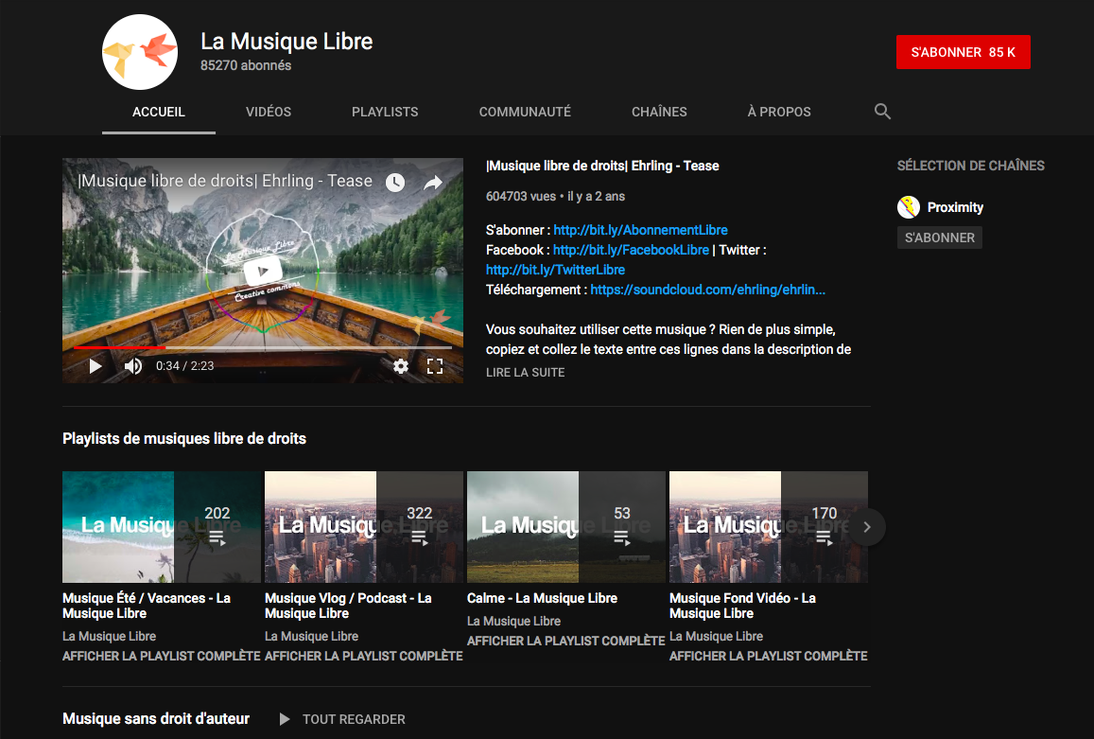Image resolution: width=1094 pixels, height=739 pixels.
Task: Click the La Musique Libre channel title
Action: coord(287,42)
